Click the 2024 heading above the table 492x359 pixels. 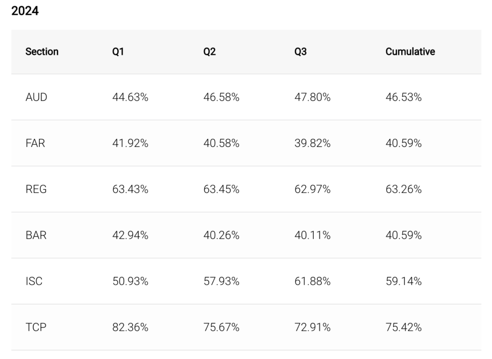coord(25,11)
